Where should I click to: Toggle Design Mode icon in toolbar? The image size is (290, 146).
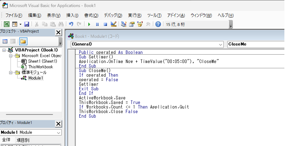pos(113,24)
